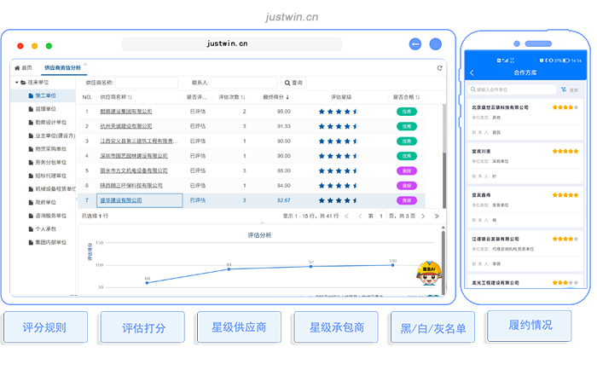Screen dimensions: 597x387
Task: Select 监理单位 in the tree
Action: pyautogui.click(x=45, y=109)
